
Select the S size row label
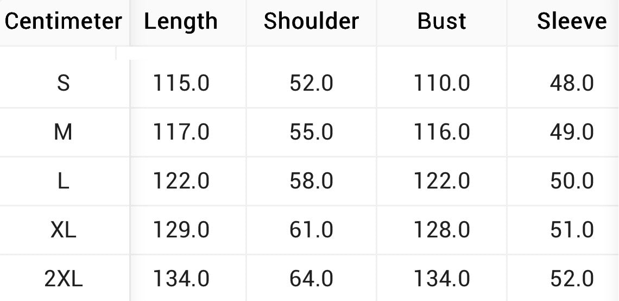click(64, 84)
